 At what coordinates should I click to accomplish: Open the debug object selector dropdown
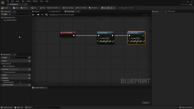pyautogui.click(x=127, y=8)
